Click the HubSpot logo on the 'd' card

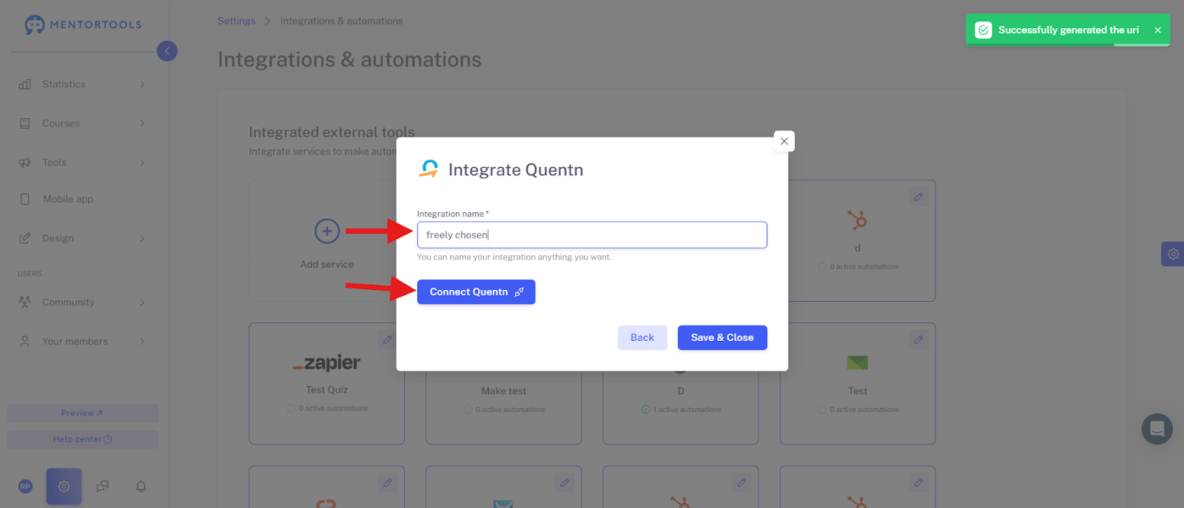(858, 220)
